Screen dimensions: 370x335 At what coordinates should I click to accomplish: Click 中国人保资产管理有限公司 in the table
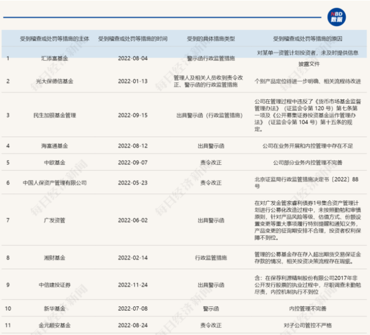pyautogui.click(x=54, y=183)
